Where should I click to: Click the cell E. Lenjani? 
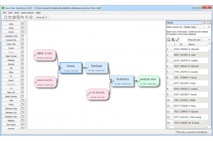tap(198, 89)
